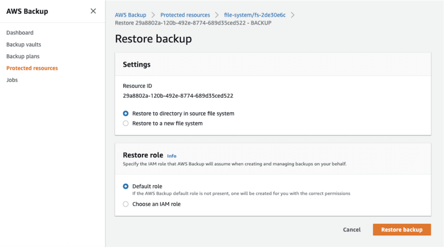Click the Restore backup page heading

coord(154,39)
